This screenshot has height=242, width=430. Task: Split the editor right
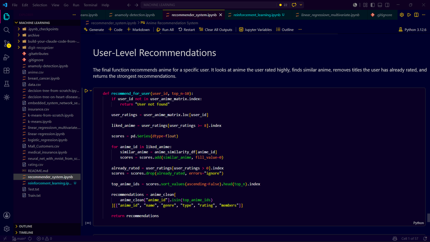point(416,15)
